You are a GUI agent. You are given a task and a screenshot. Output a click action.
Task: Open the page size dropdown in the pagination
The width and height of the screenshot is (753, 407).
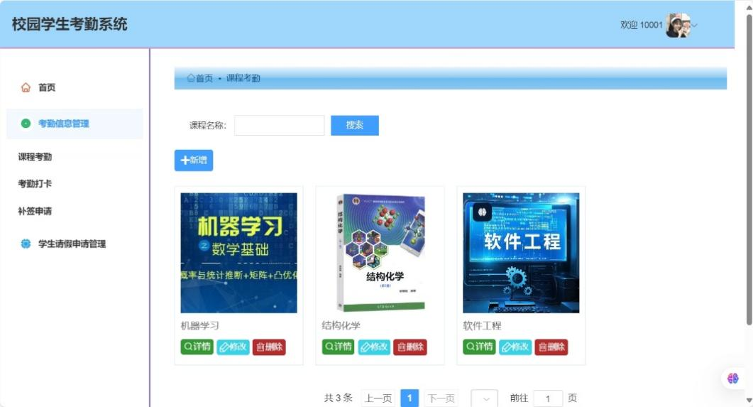click(485, 398)
